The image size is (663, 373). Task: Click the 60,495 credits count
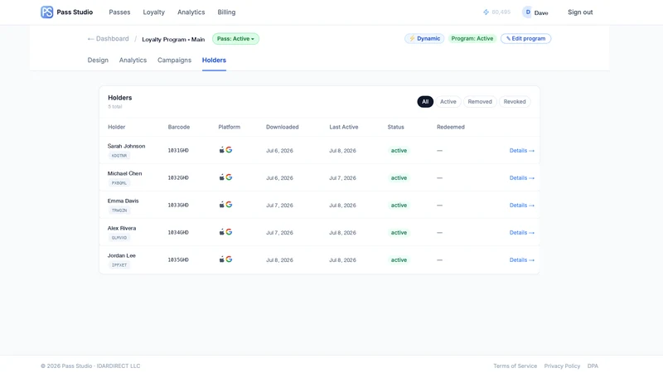tap(501, 12)
